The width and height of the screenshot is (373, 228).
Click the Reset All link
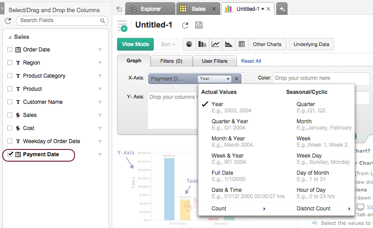pos(251,61)
